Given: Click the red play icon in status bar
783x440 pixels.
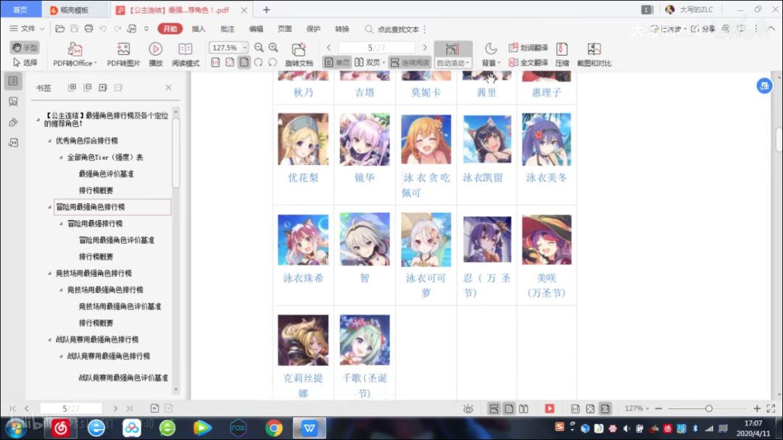Looking at the screenshot, I should (550, 409).
